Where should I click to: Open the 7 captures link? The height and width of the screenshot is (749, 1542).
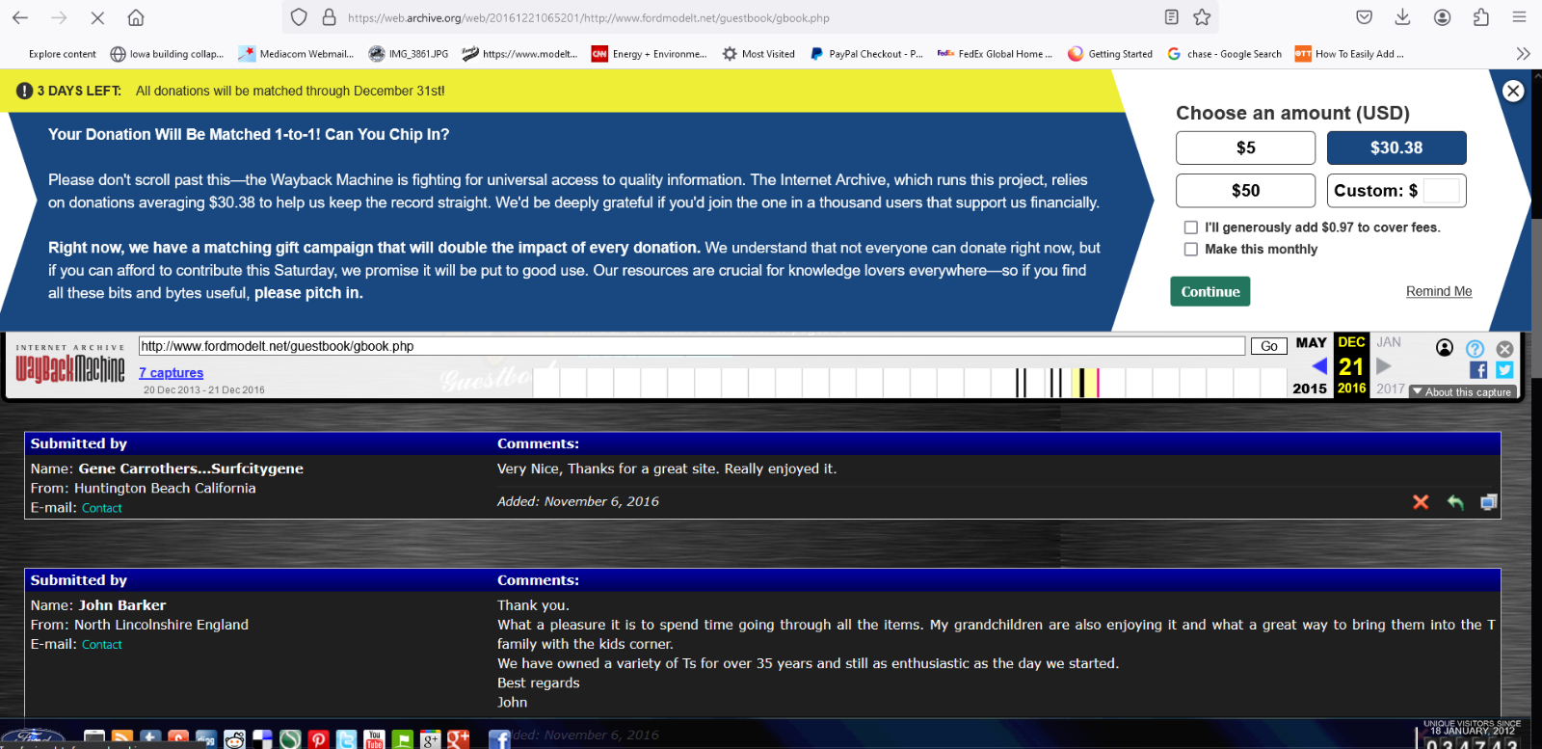click(171, 373)
